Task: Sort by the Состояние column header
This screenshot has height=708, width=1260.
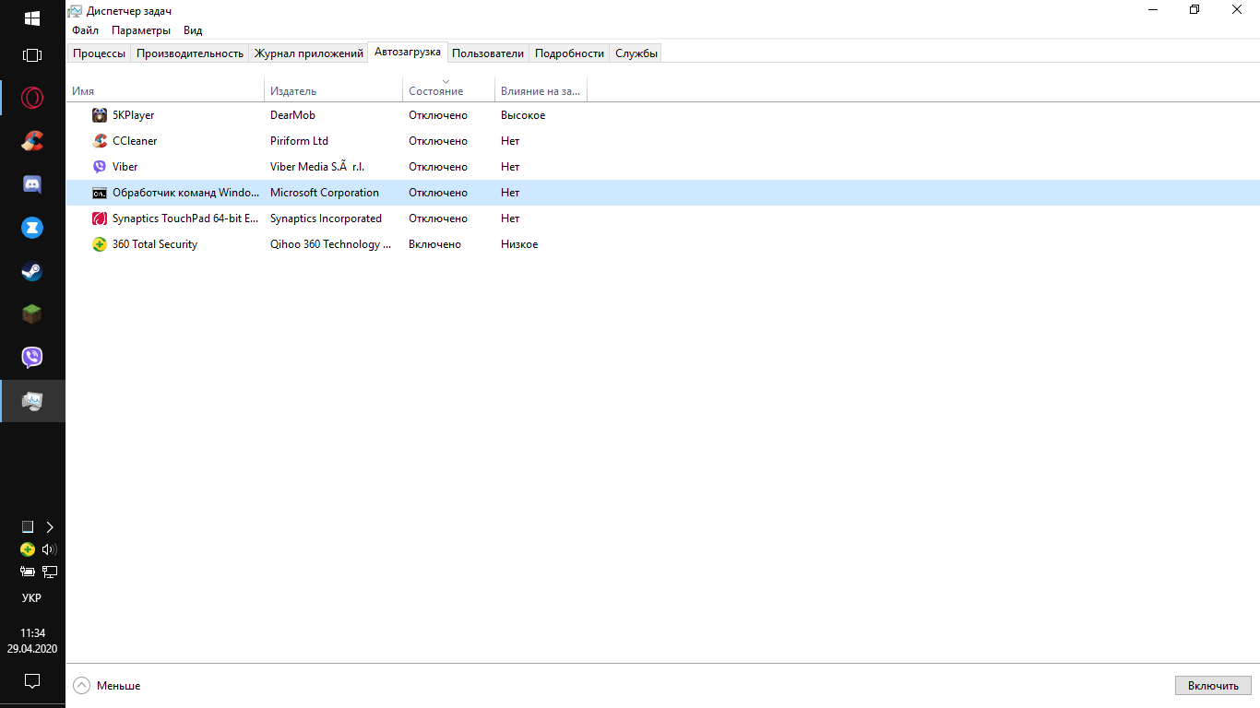Action: (x=449, y=90)
